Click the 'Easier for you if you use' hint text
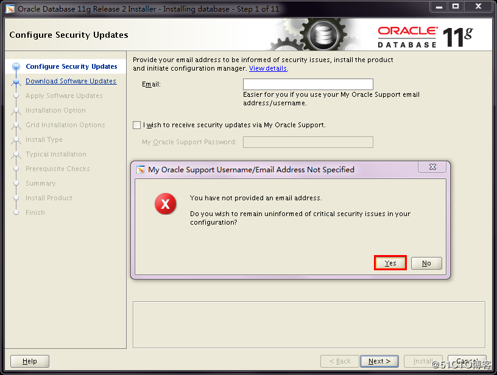This screenshot has height=375, width=497. coord(331,99)
